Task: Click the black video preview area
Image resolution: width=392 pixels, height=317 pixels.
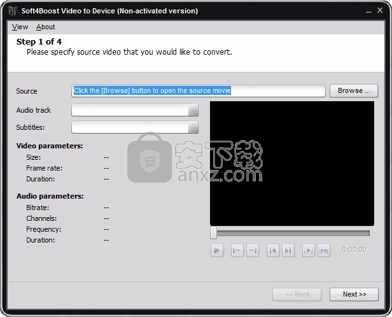Action: point(292,163)
